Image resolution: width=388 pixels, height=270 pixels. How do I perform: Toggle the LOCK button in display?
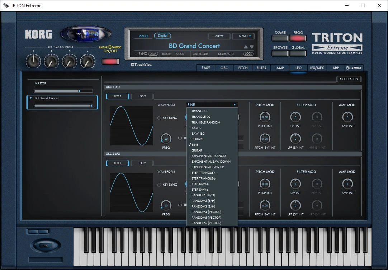(x=249, y=54)
